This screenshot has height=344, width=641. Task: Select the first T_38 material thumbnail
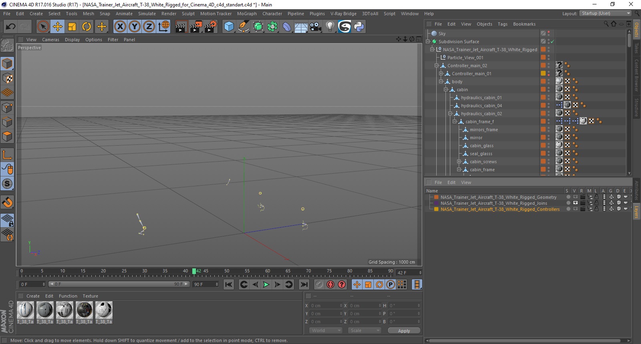point(25,310)
